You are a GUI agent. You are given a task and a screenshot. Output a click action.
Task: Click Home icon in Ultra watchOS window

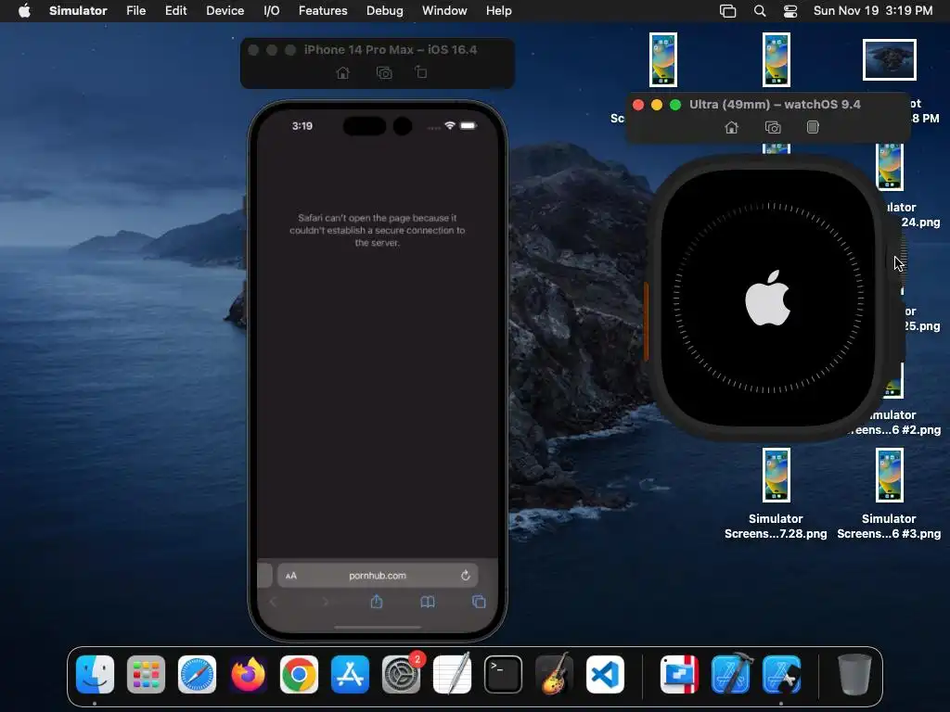pos(732,127)
